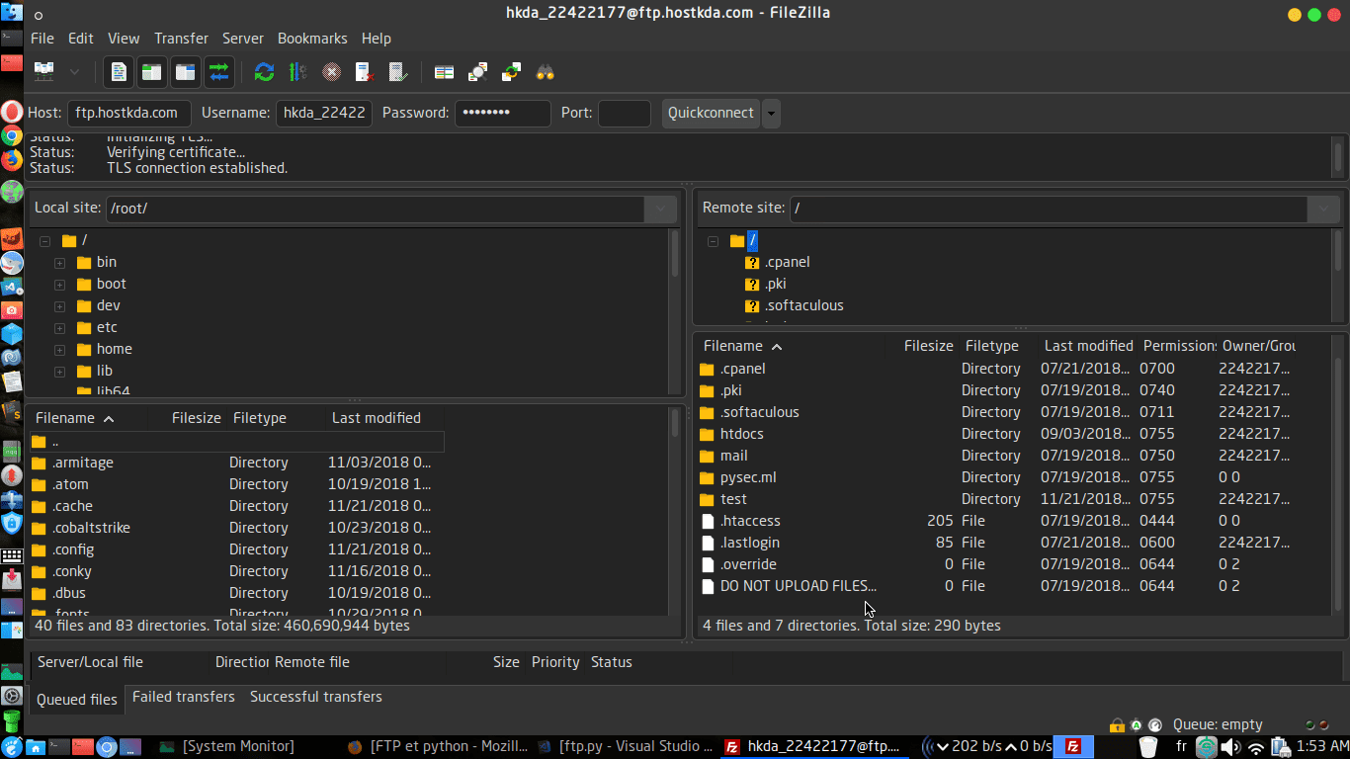Click the encryption lock status icon
1350x759 pixels.
coord(1117,724)
